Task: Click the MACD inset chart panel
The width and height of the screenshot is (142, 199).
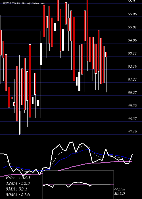Action: (78, 185)
